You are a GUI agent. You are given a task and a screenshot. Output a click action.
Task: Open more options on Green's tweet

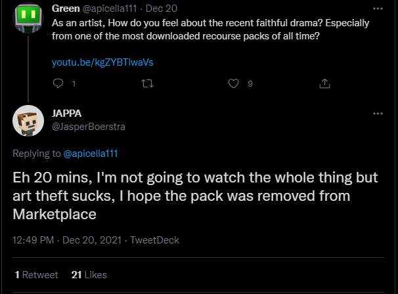coord(377,10)
